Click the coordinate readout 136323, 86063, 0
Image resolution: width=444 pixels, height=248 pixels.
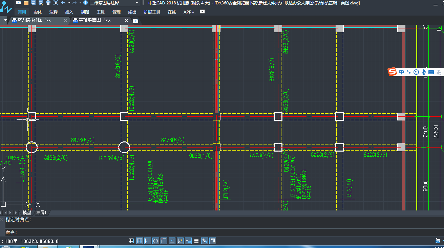tap(40, 241)
